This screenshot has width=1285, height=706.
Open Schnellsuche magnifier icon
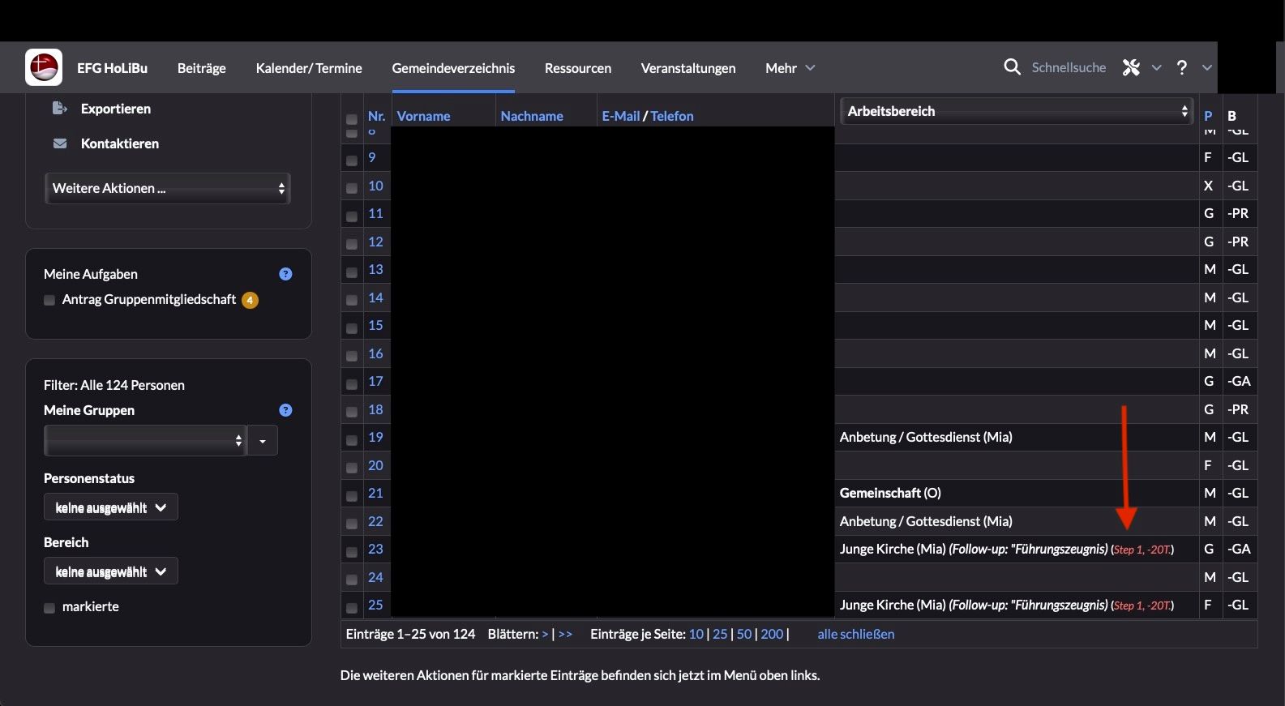1012,67
